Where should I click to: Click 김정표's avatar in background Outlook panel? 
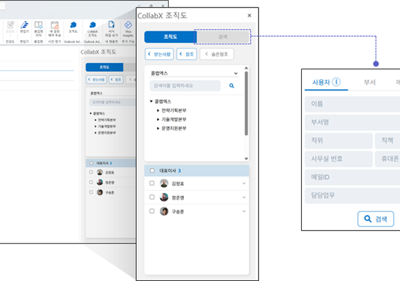click(x=100, y=172)
